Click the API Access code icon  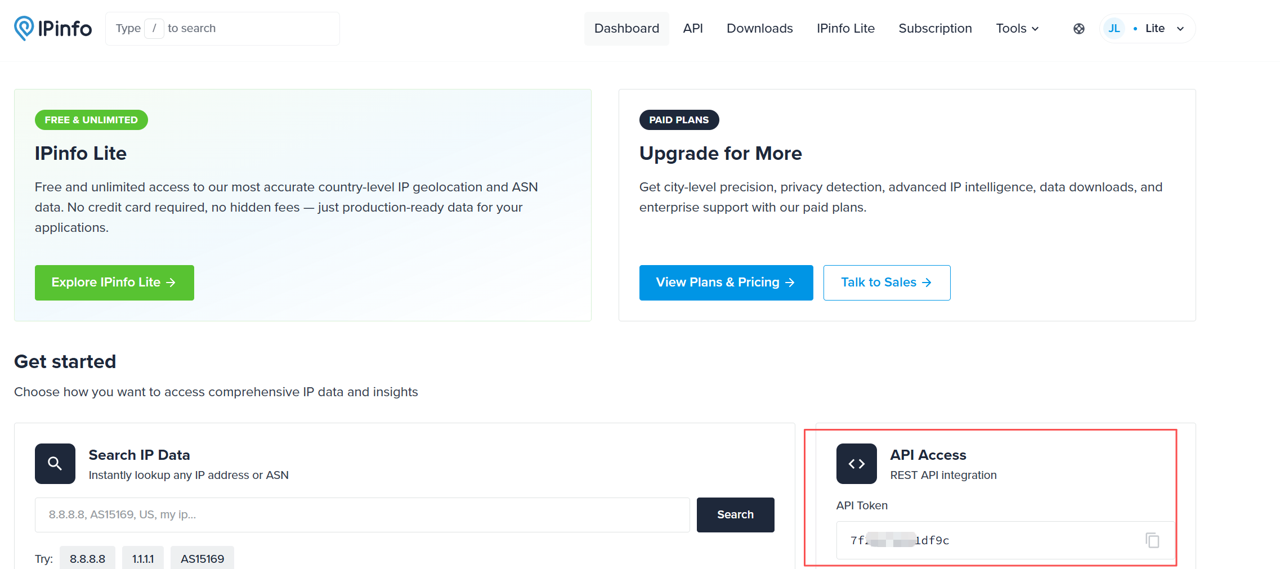pos(856,464)
